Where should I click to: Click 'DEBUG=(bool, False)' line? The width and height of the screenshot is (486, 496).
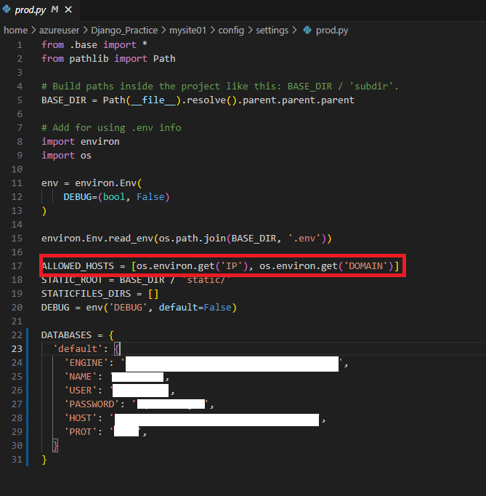point(117,197)
